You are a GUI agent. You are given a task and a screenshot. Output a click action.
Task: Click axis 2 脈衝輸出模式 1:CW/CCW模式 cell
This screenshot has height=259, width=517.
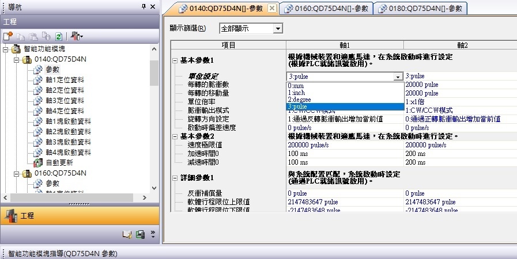tap(461, 111)
